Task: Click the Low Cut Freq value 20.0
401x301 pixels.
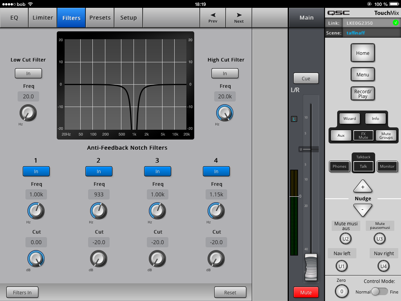Action: click(x=28, y=96)
